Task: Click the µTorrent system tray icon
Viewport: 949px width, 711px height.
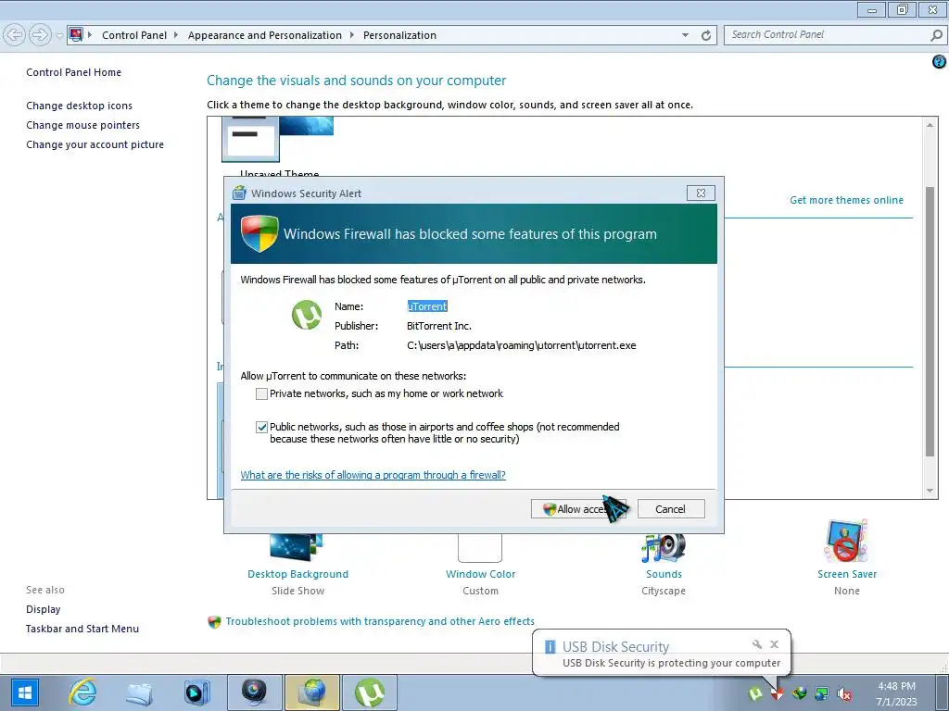Action: tap(754, 693)
